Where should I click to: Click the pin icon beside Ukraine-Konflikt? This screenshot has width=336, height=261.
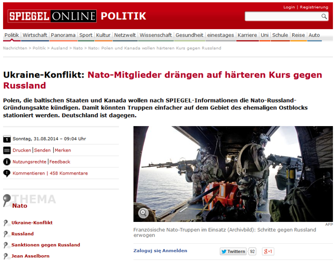[6, 223]
